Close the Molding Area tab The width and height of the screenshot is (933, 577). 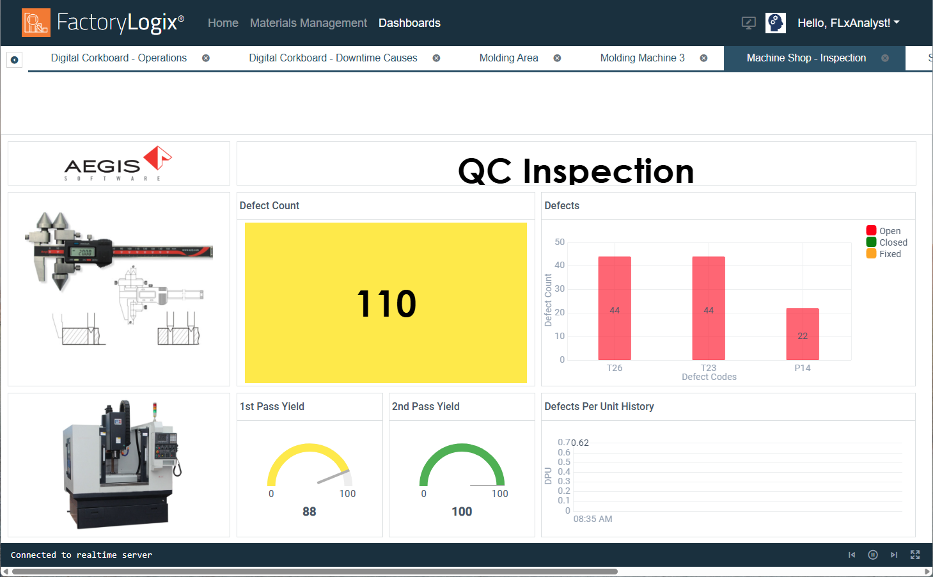point(557,58)
